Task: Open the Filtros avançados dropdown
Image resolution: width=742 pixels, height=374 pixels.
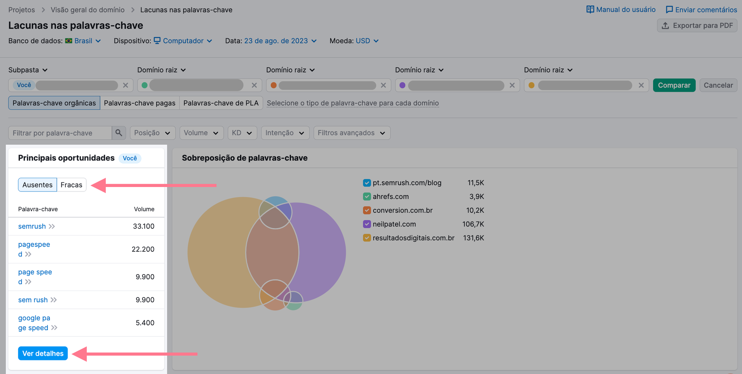Action: (352, 133)
